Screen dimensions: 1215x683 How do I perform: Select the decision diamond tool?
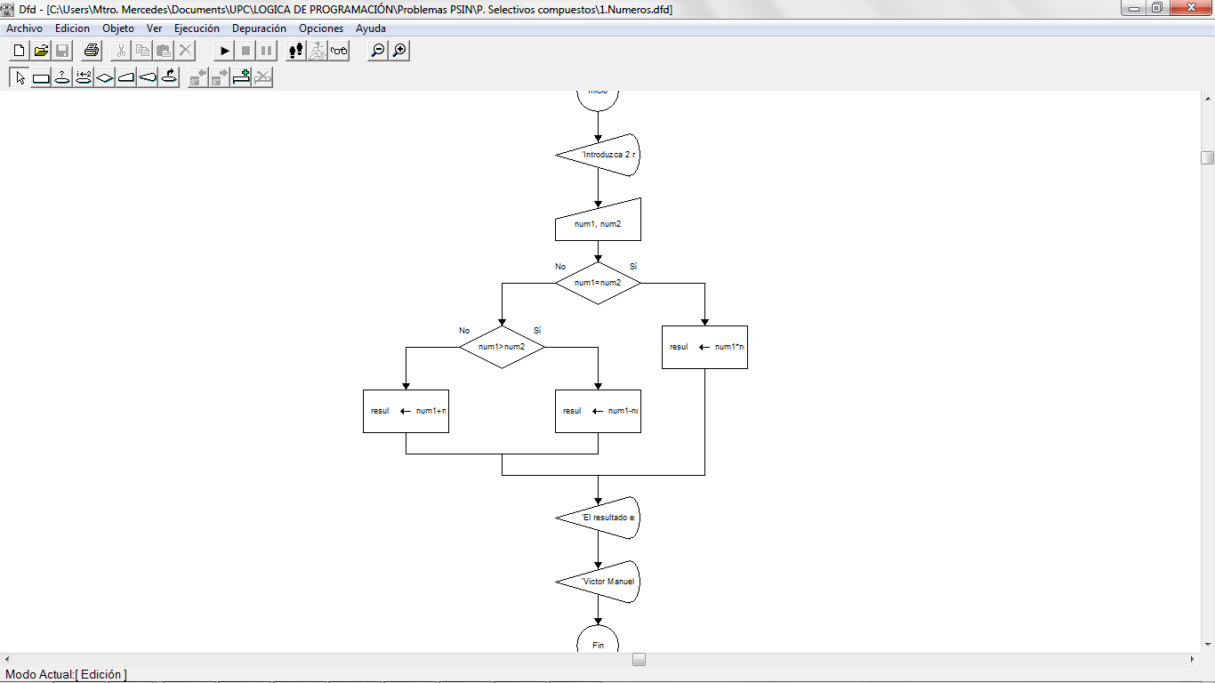coord(105,77)
